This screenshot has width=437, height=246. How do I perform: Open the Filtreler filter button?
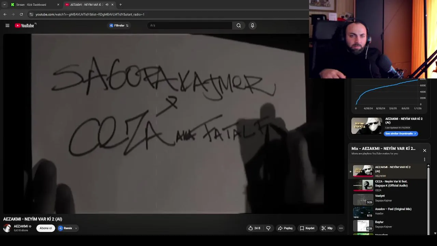pyautogui.click(x=119, y=26)
